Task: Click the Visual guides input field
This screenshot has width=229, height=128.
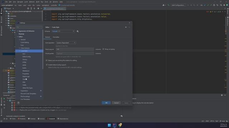Action: 75,53
